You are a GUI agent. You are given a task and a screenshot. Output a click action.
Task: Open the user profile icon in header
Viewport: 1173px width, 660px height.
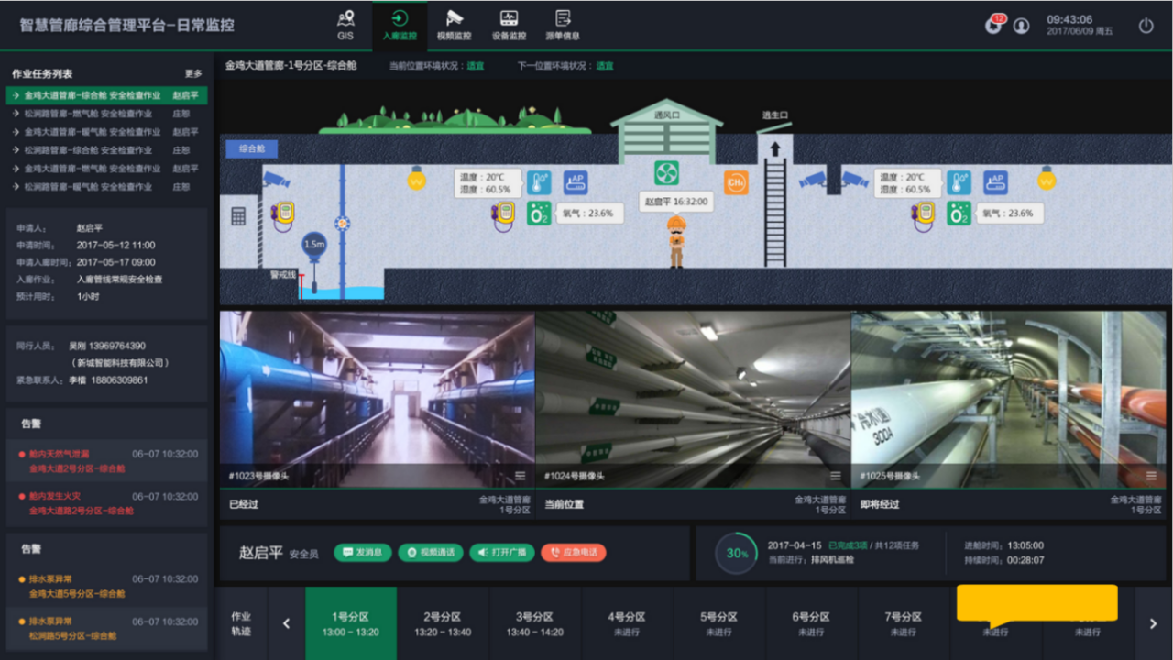1022,26
